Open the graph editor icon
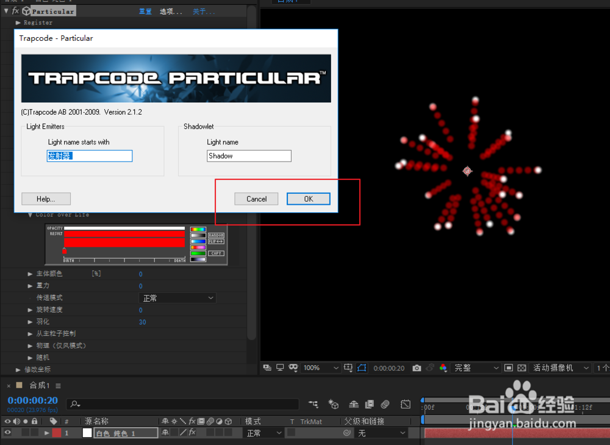The image size is (610, 445). tap(406, 404)
